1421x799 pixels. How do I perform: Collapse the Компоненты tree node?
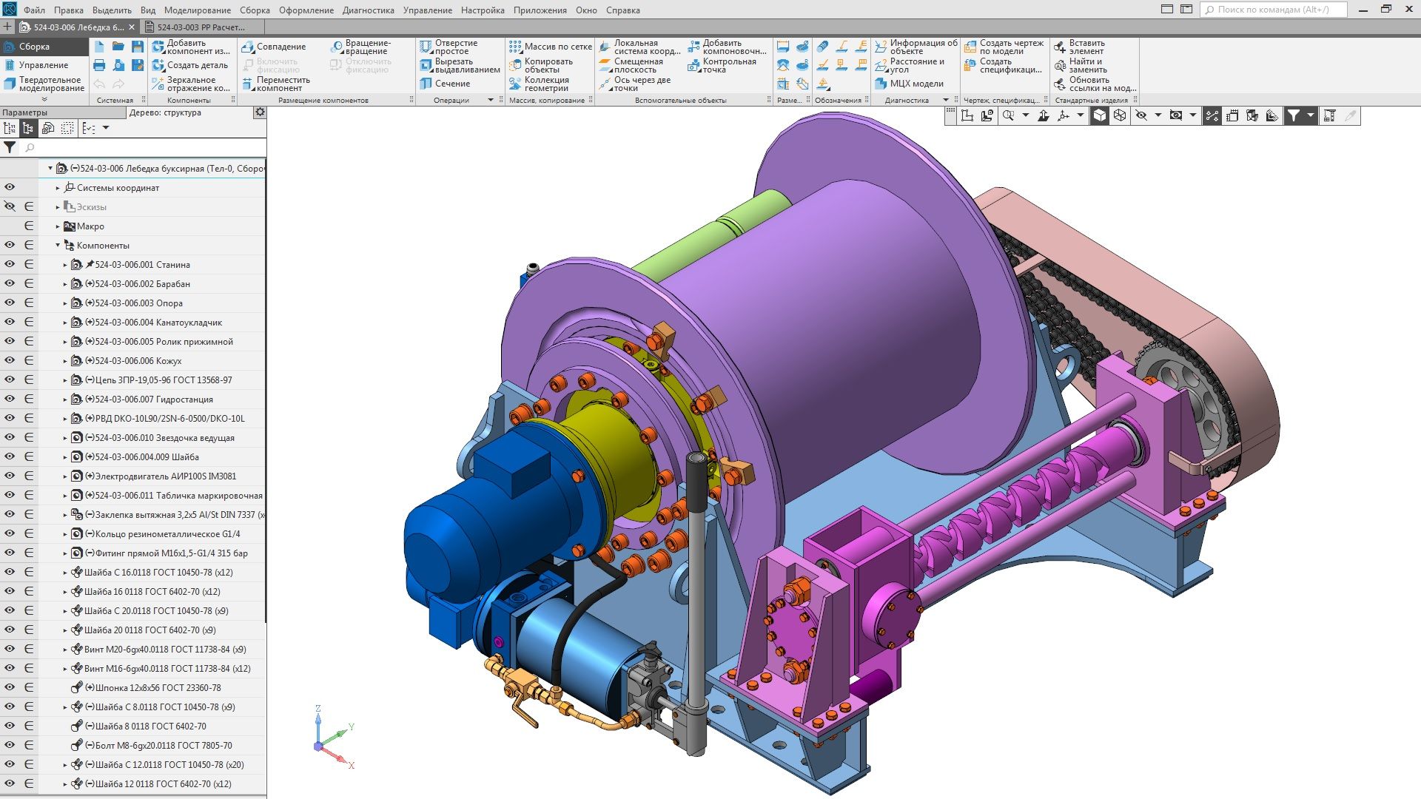coord(58,246)
